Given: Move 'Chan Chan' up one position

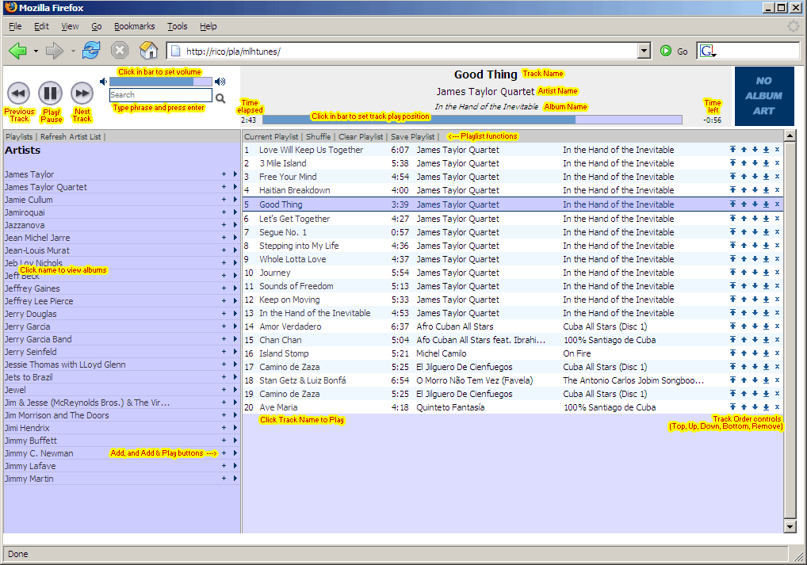Looking at the screenshot, I should pyautogui.click(x=744, y=340).
